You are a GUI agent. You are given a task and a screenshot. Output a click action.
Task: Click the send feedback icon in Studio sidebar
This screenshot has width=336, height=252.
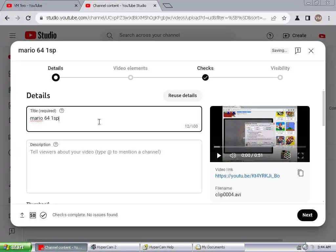coord(12,231)
